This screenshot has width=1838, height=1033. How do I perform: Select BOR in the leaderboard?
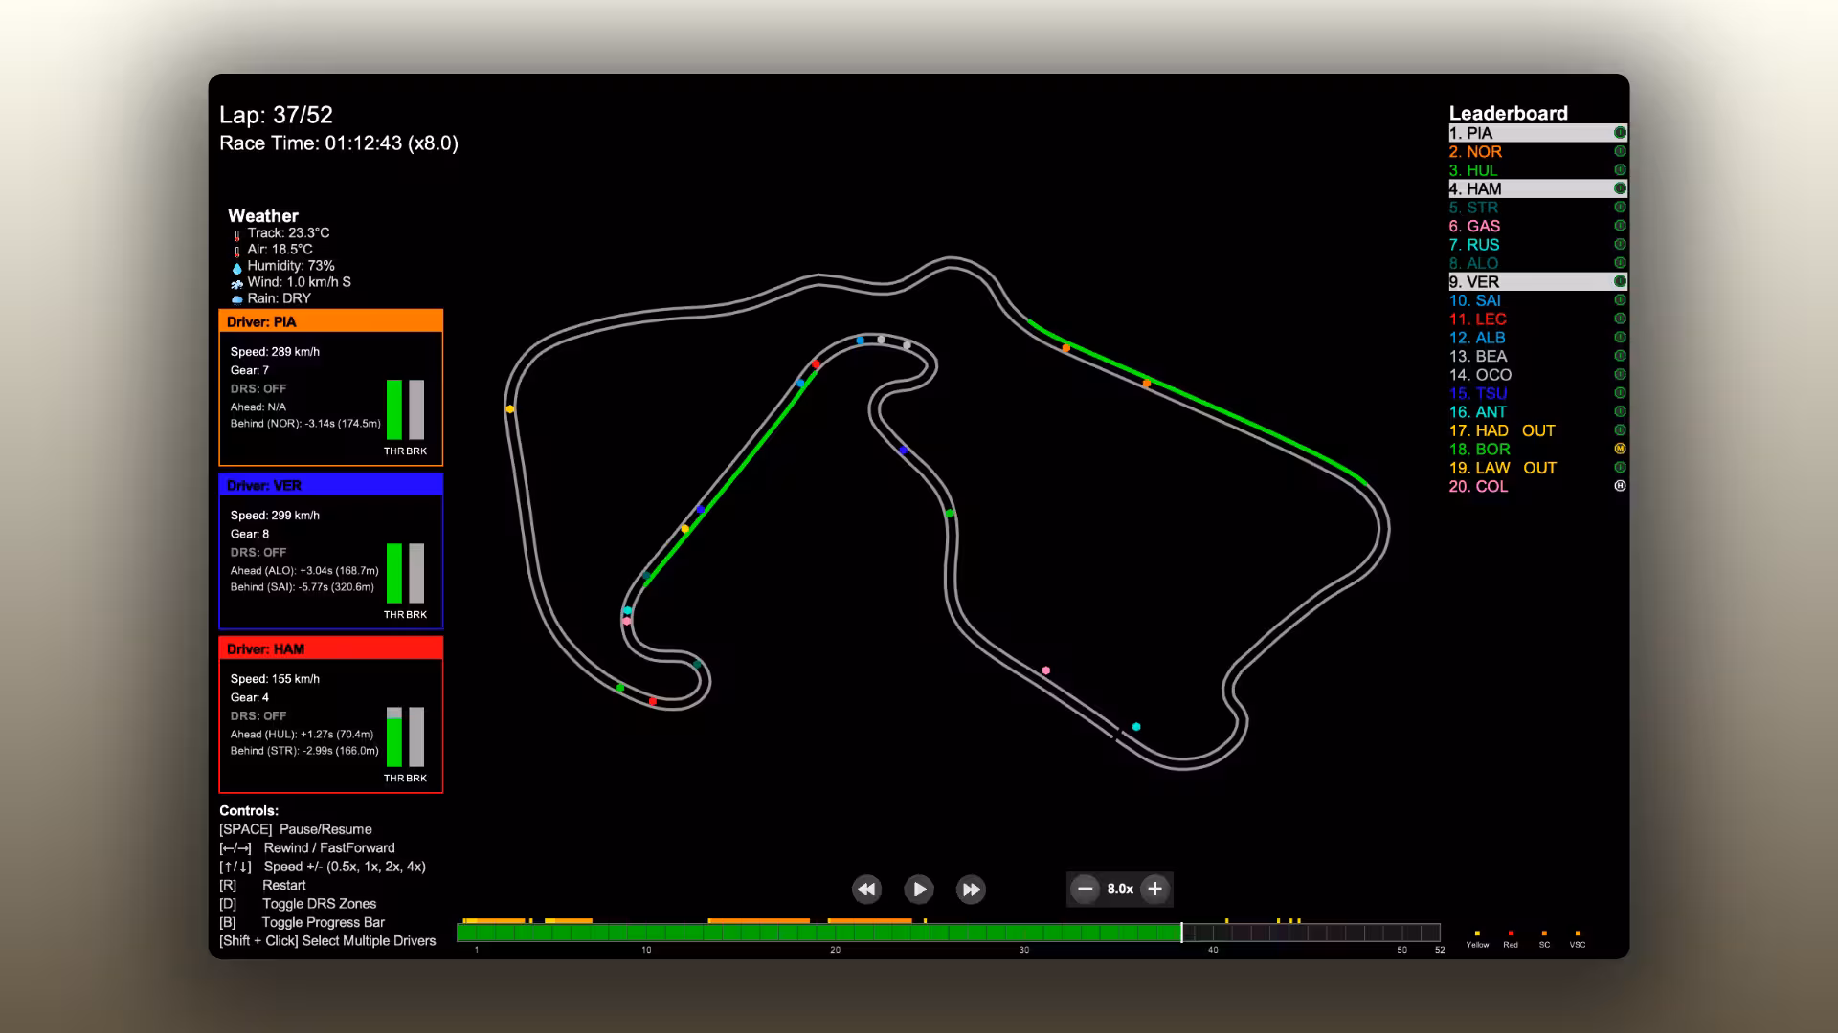pos(1537,450)
